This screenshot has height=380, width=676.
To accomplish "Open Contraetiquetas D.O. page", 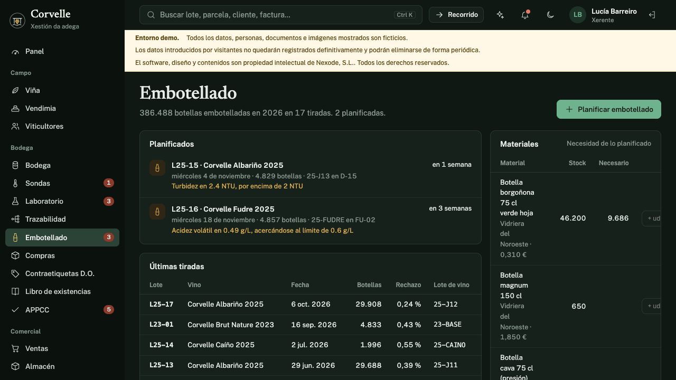I will tap(62, 273).
